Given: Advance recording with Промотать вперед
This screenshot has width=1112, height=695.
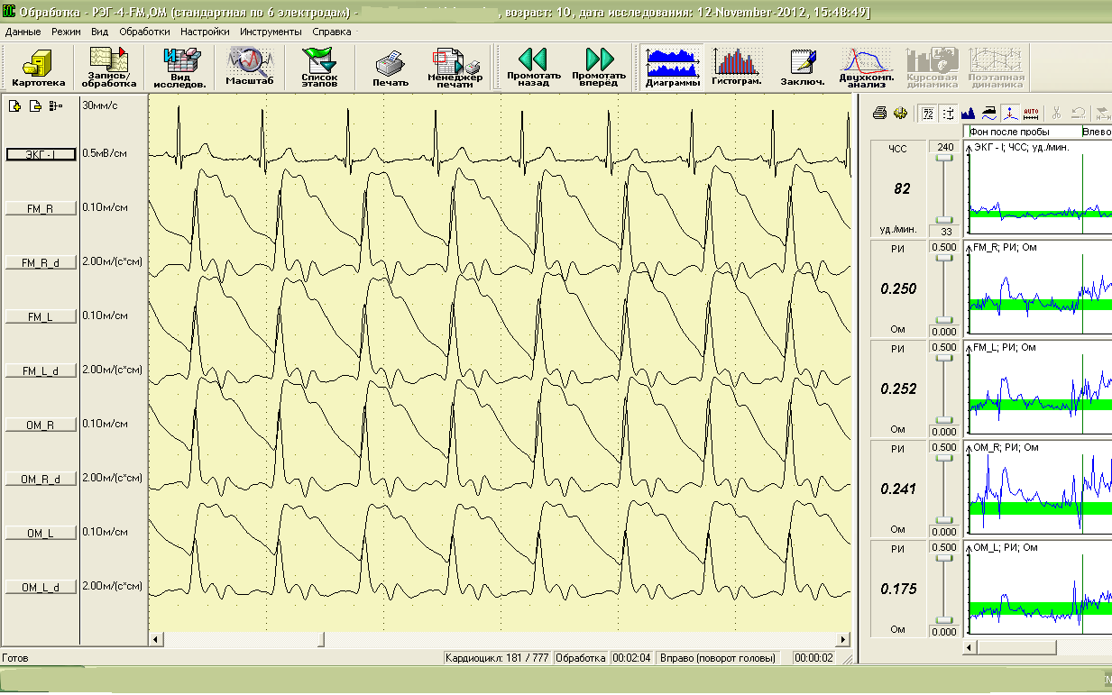Looking at the screenshot, I should 599,68.
